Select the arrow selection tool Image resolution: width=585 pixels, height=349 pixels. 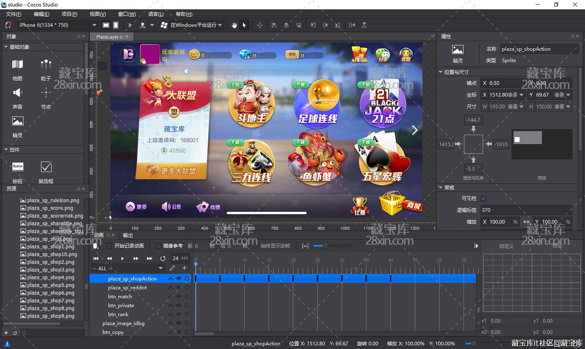coord(244,25)
